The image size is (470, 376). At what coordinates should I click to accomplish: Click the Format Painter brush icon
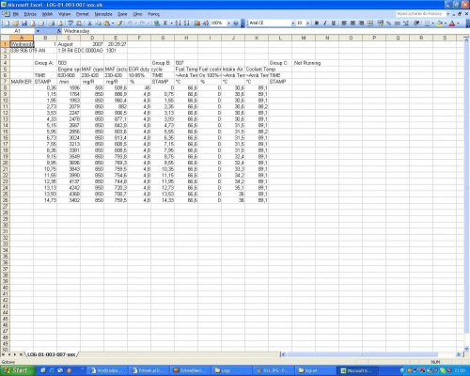[119, 23]
